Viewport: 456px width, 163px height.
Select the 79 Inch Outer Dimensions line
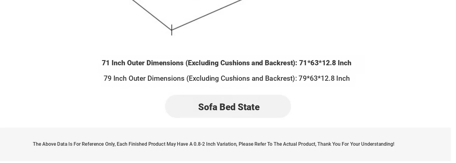click(x=226, y=78)
